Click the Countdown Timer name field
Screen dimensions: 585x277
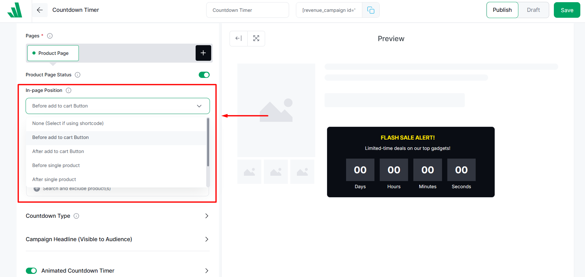click(x=248, y=10)
